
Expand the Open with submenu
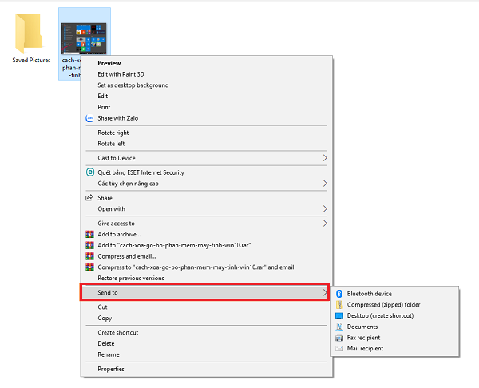[x=324, y=209]
